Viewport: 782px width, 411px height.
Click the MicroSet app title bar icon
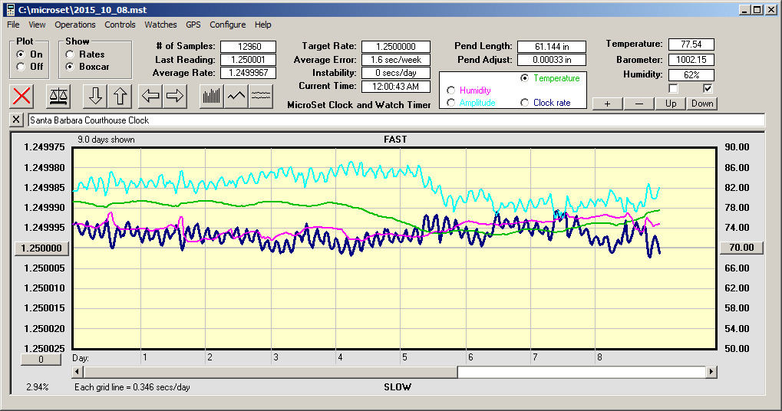[x=9, y=9]
